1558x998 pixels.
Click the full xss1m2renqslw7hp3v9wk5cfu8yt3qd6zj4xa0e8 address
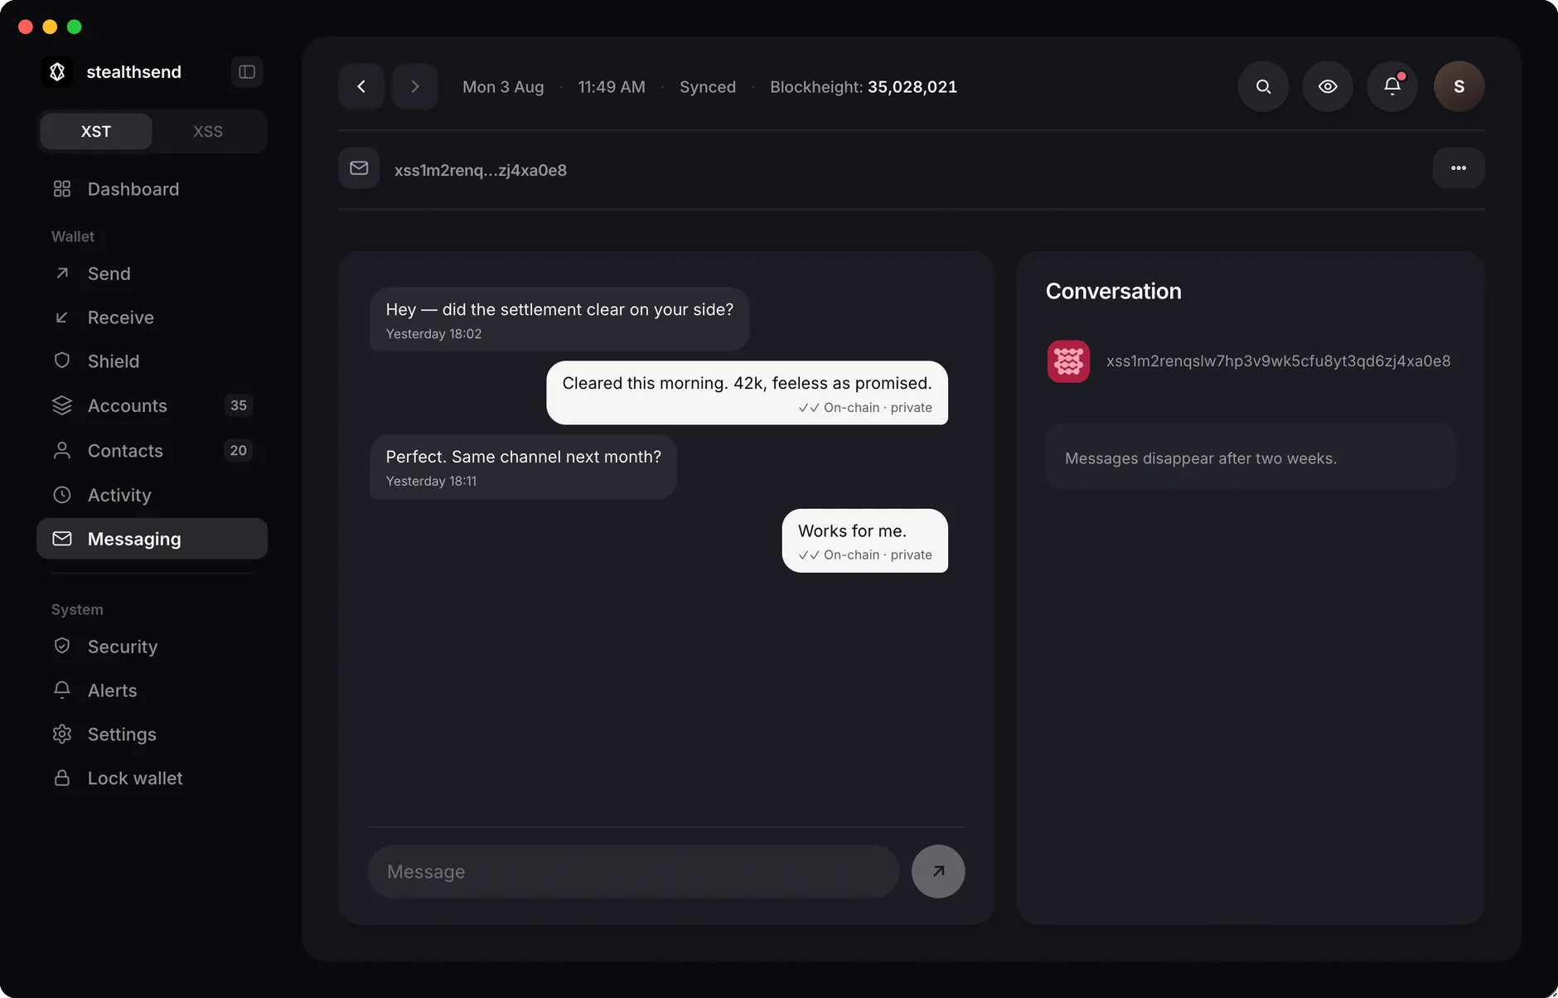[x=1278, y=361]
